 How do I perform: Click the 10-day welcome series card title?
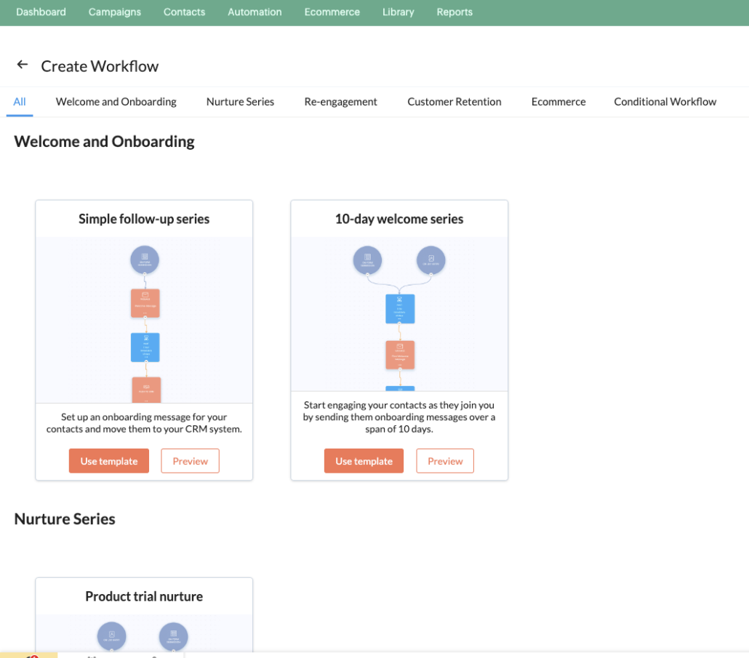click(399, 219)
